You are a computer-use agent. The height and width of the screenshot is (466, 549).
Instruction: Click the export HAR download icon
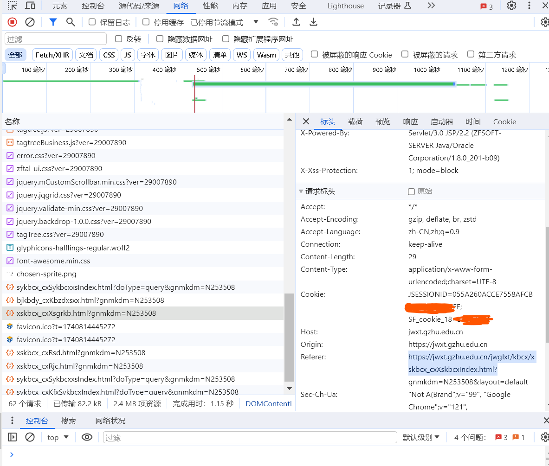tap(314, 22)
